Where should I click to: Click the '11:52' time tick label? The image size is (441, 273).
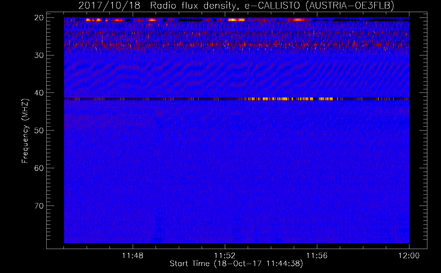pyautogui.click(x=225, y=256)
